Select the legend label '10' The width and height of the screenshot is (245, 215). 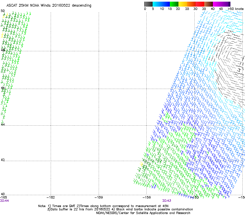click(x=162, y=9)
